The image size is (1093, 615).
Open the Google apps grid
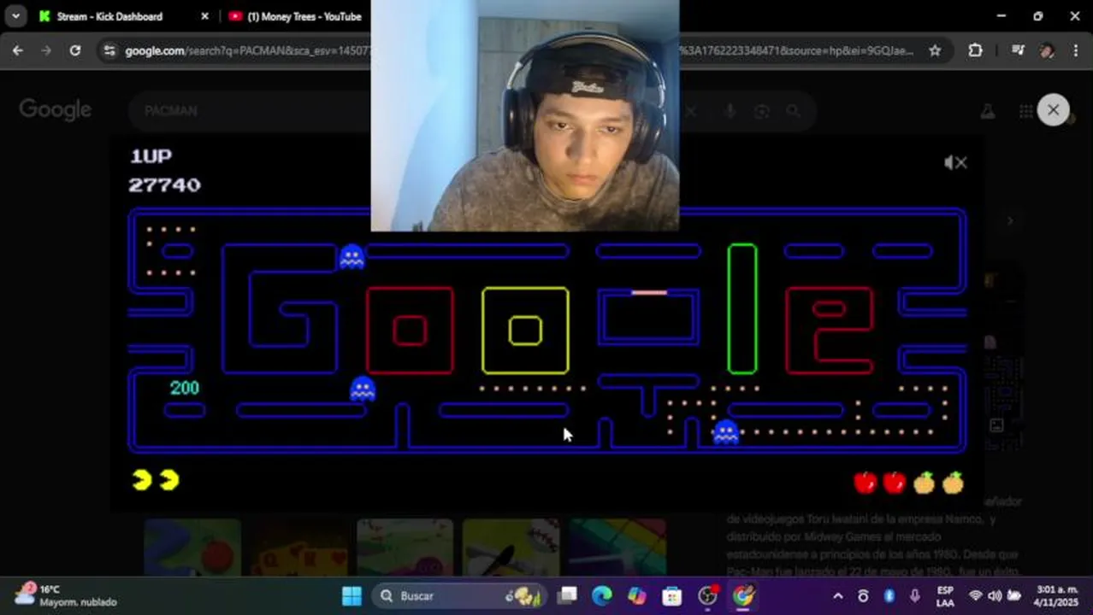pos(1025,111)
